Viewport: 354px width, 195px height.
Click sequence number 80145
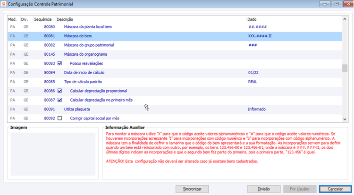(50, 54)
